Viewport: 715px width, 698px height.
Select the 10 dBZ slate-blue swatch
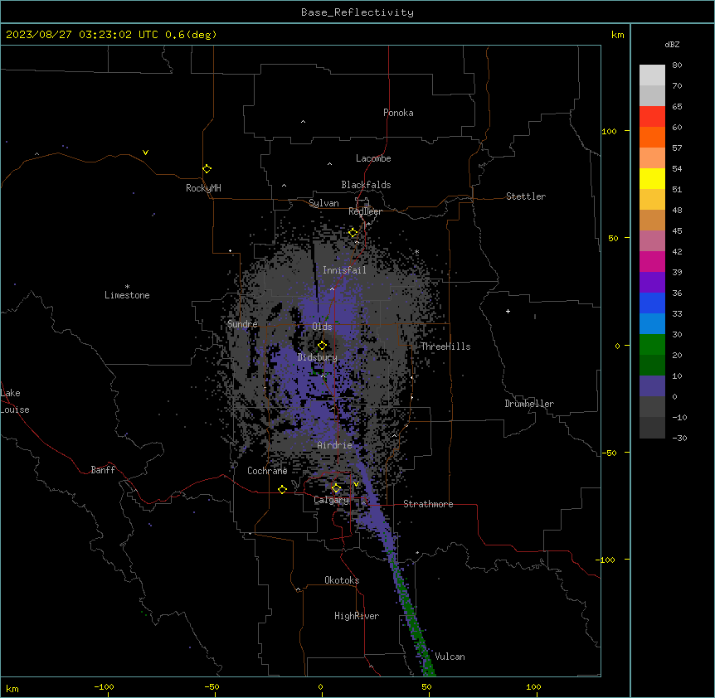[652, 386]
